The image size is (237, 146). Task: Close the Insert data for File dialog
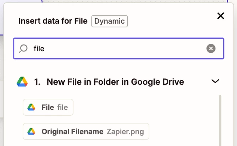click(x=221, y=16)
